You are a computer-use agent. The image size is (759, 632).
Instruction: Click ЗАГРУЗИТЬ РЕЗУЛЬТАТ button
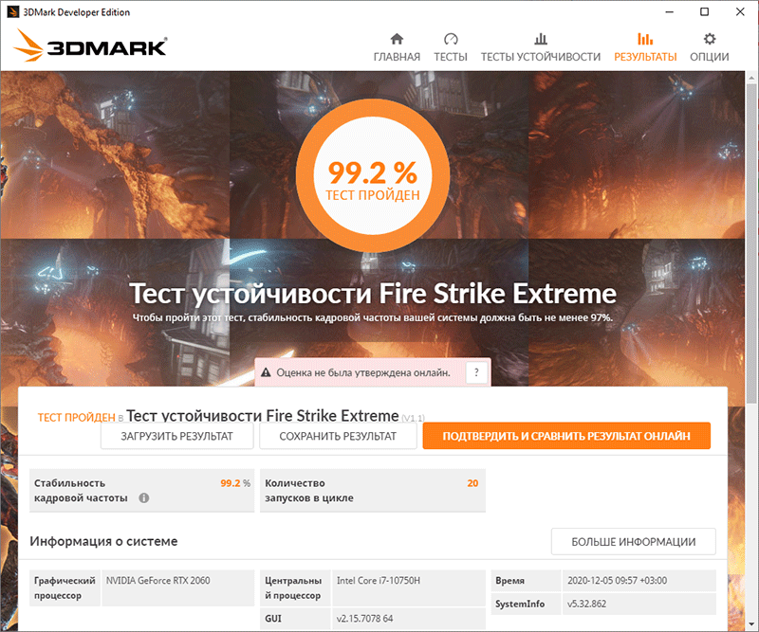177,436
